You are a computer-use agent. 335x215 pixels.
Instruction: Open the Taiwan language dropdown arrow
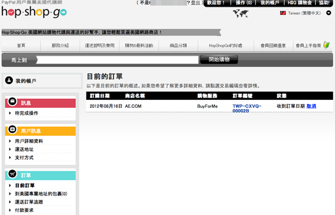pos(329,13)
